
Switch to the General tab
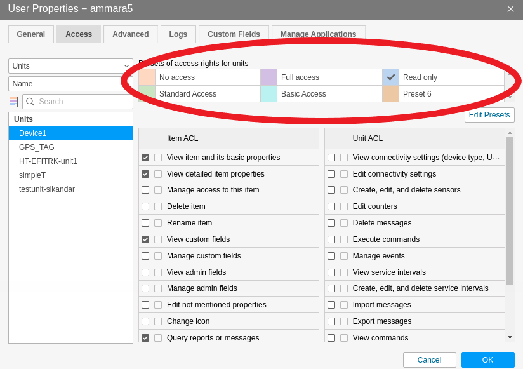(31, 34)
